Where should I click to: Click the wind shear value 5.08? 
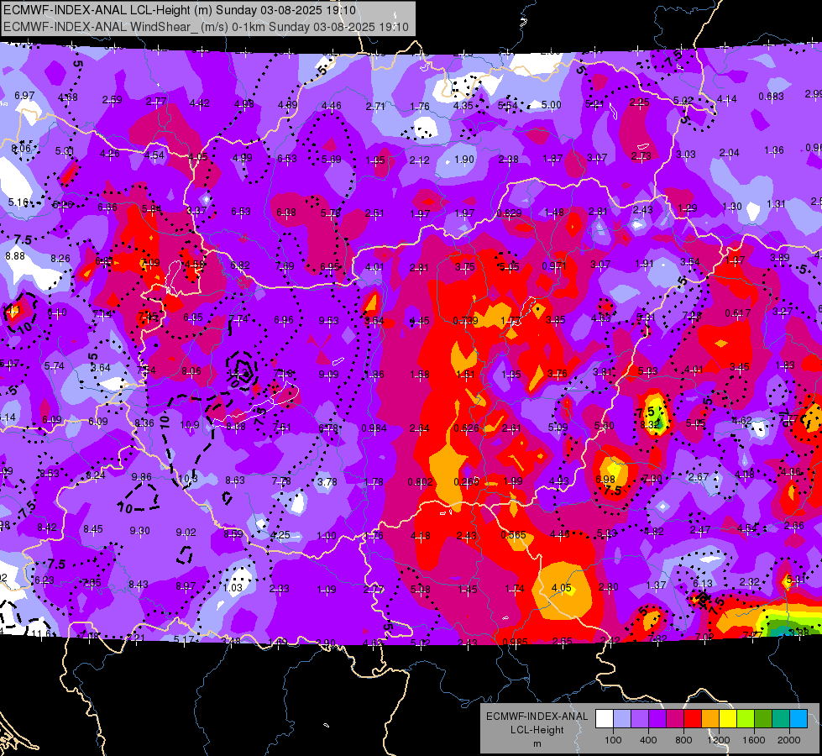(x=421, y=589)
